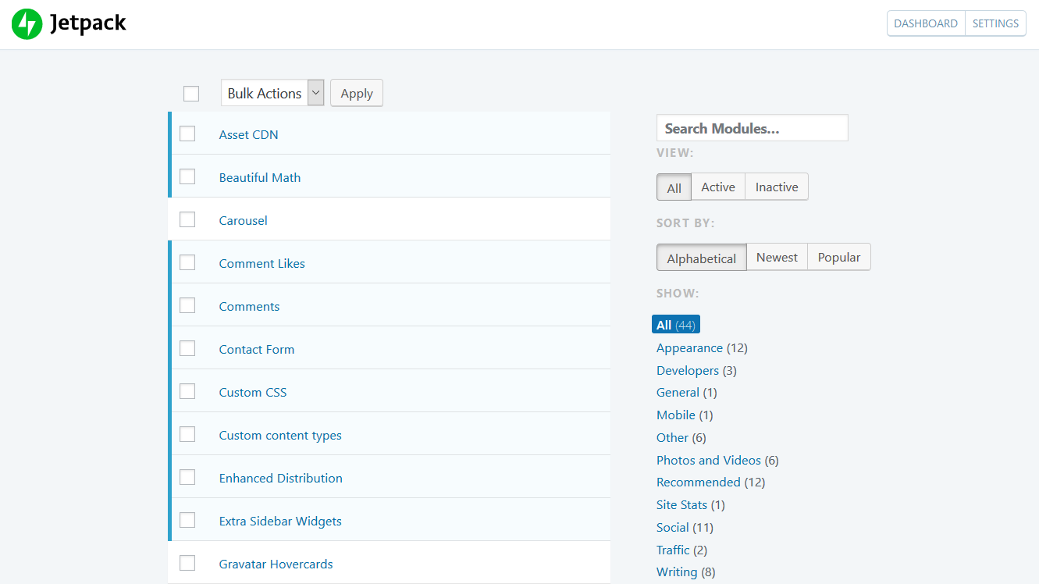Open the Gravatar Hovercards link
The image size is (1039, 584).
click(x=276, y=564)
